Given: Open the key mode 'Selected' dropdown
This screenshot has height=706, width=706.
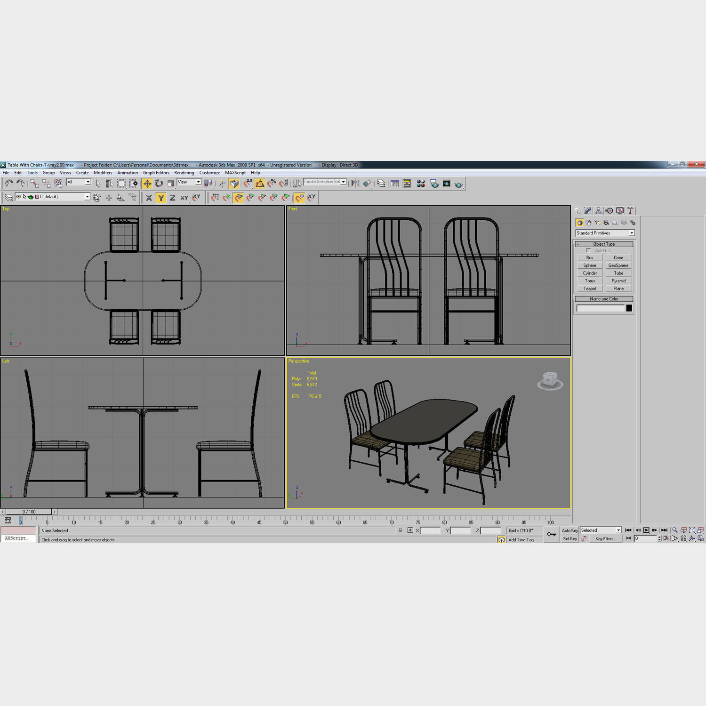Looking at the screenshot, I should point(601,530).
